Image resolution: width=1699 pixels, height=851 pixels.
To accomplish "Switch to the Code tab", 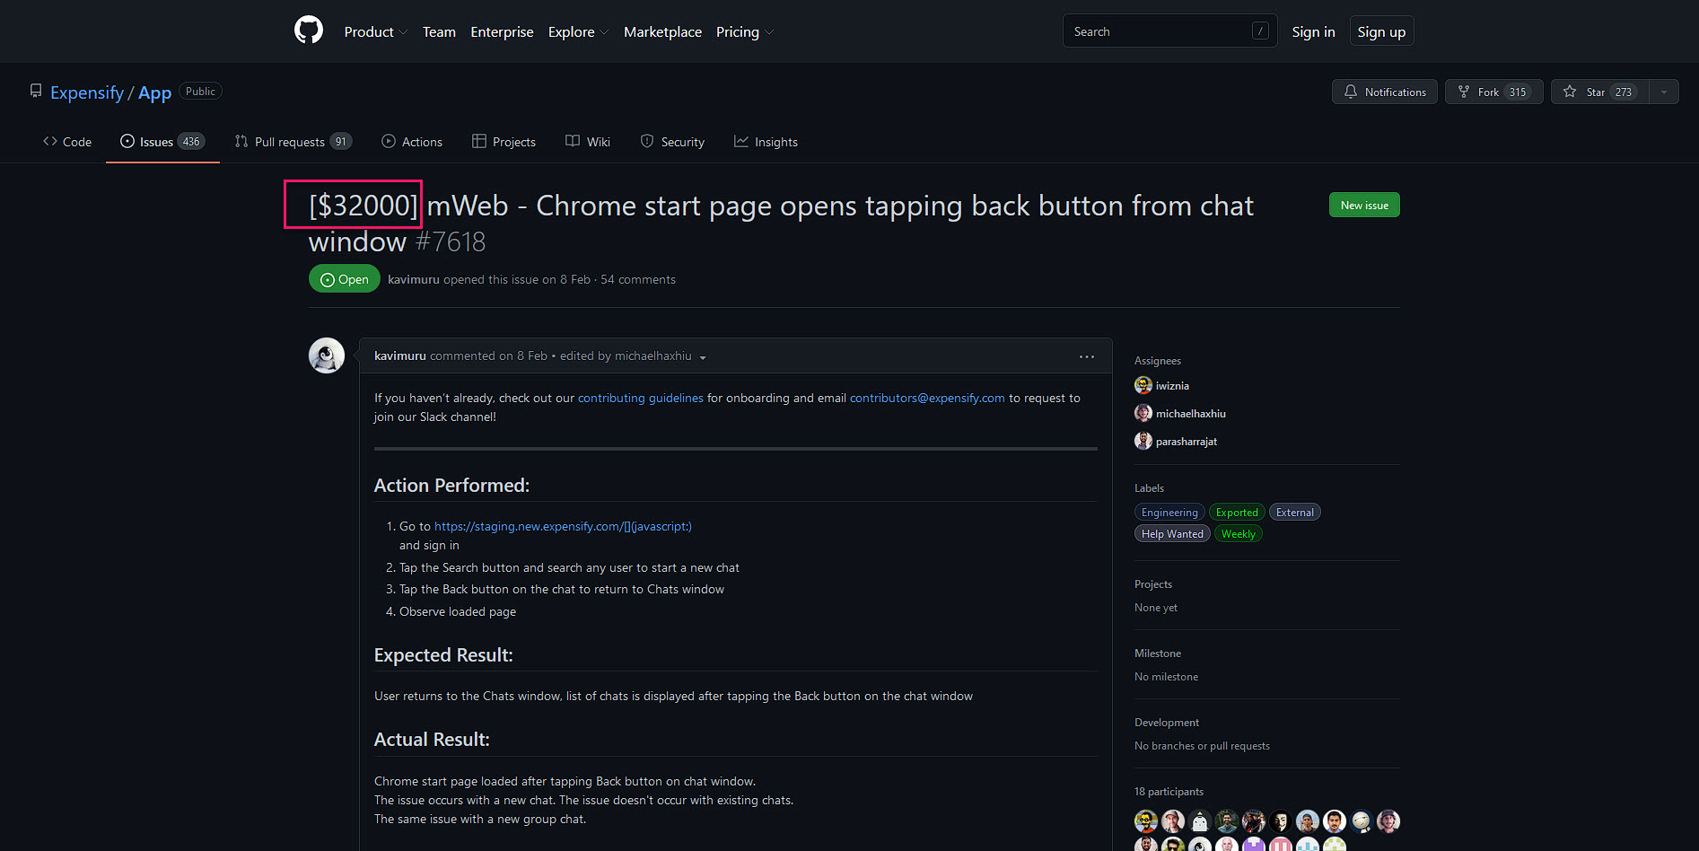I will [x=67, y=142].
